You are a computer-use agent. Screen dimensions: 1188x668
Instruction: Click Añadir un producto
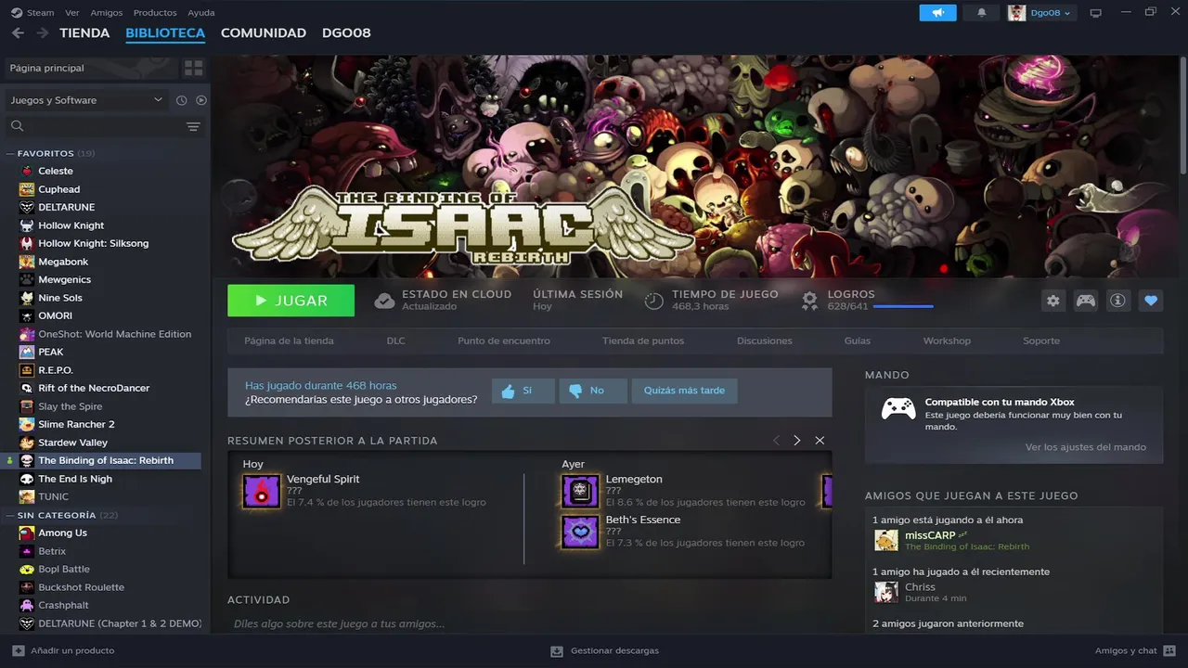coord(63,650)
